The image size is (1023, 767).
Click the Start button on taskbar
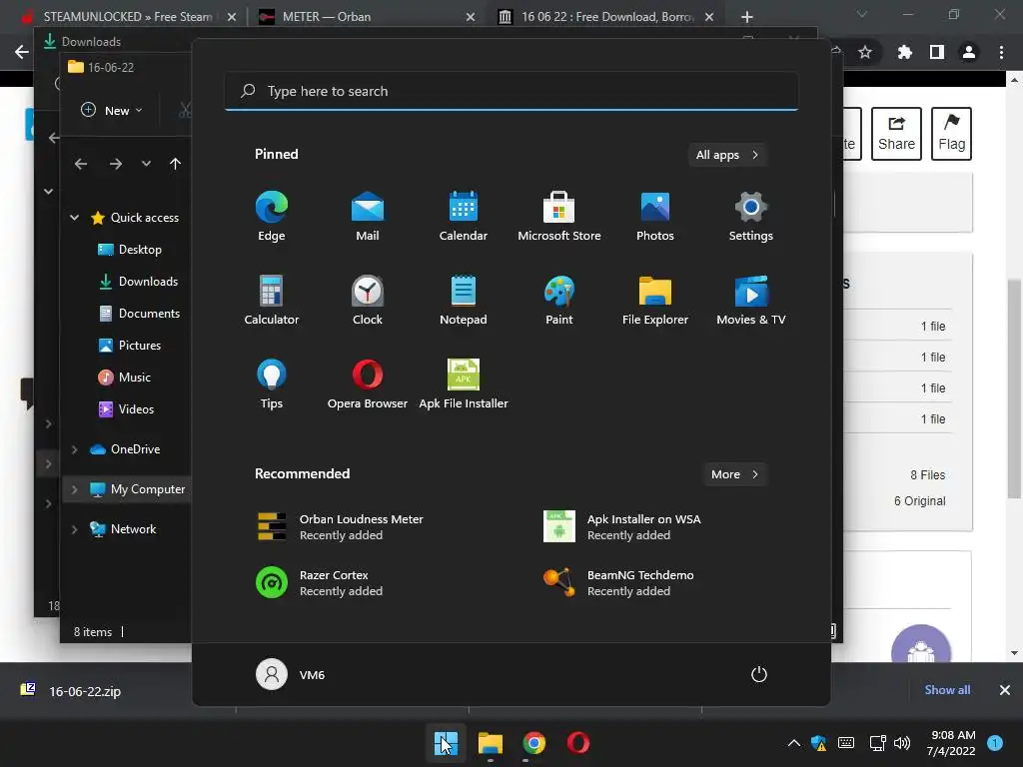point(447,743)
